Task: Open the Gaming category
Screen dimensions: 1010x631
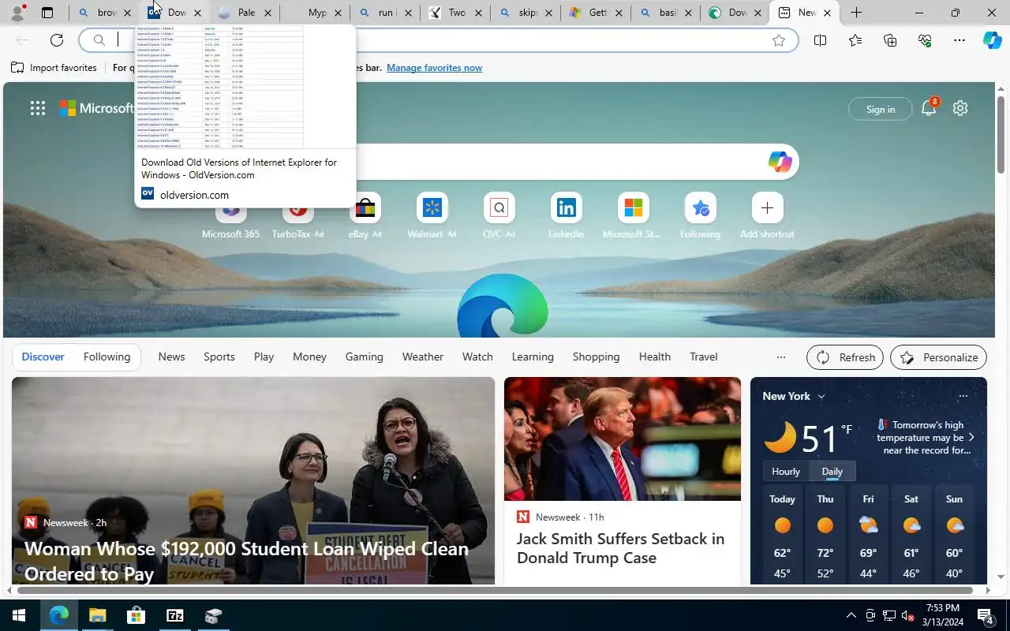Action: pos(364,357)
